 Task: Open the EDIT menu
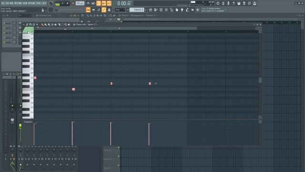click(x=8, y=3)
